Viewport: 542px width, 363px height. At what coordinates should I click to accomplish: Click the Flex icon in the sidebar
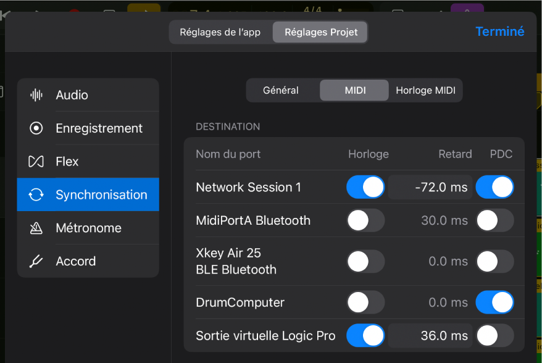pyautogui.click(x=35, y=161)
